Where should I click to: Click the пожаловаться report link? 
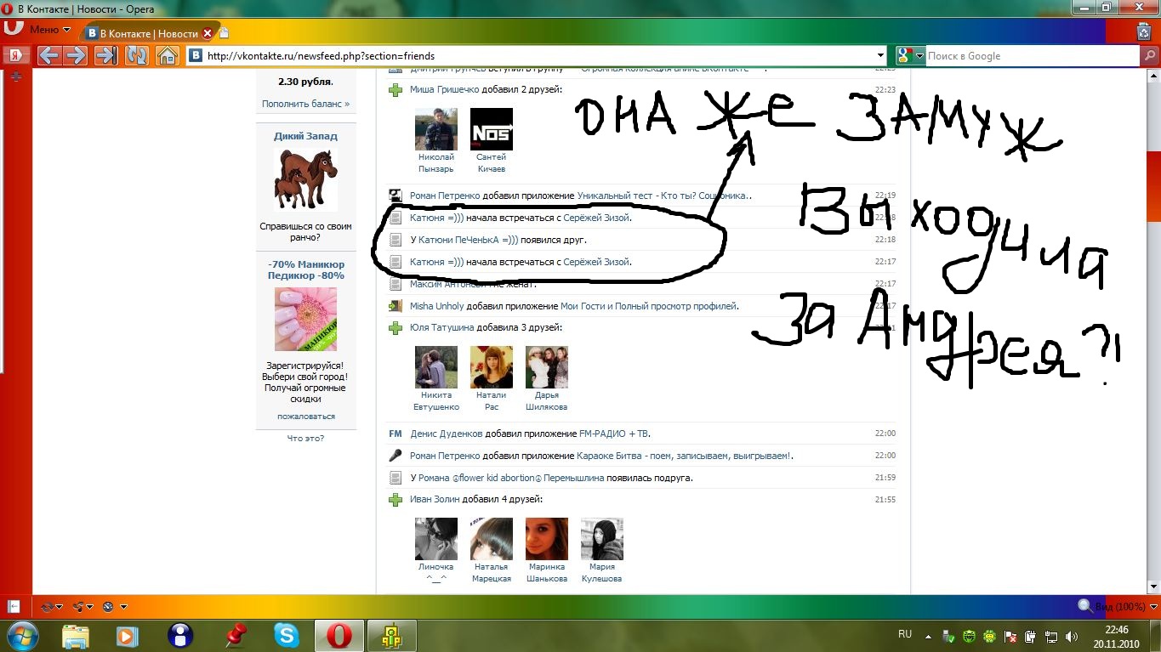[305, 417]
